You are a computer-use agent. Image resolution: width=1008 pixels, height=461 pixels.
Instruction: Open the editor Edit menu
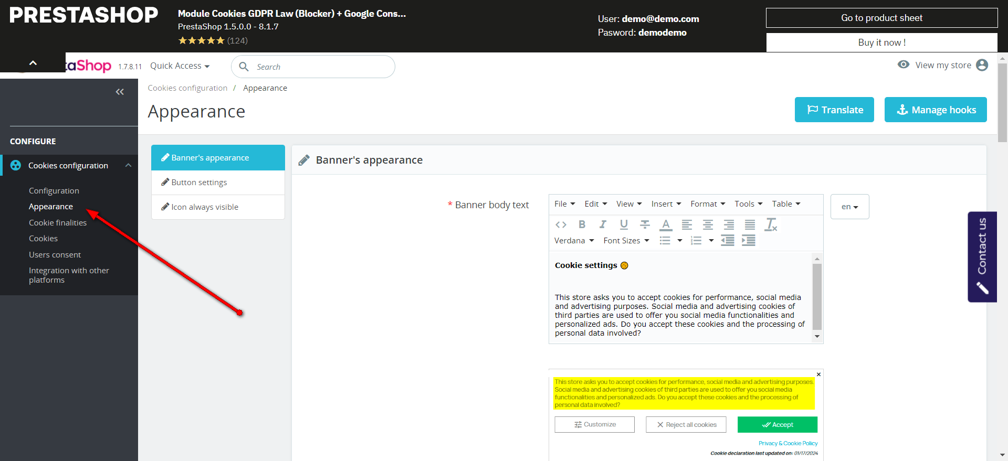pyautogui.click(x=596, y=204)
